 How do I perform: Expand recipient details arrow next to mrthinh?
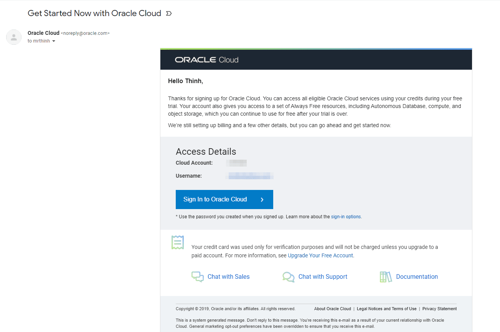tap(54, 41)
